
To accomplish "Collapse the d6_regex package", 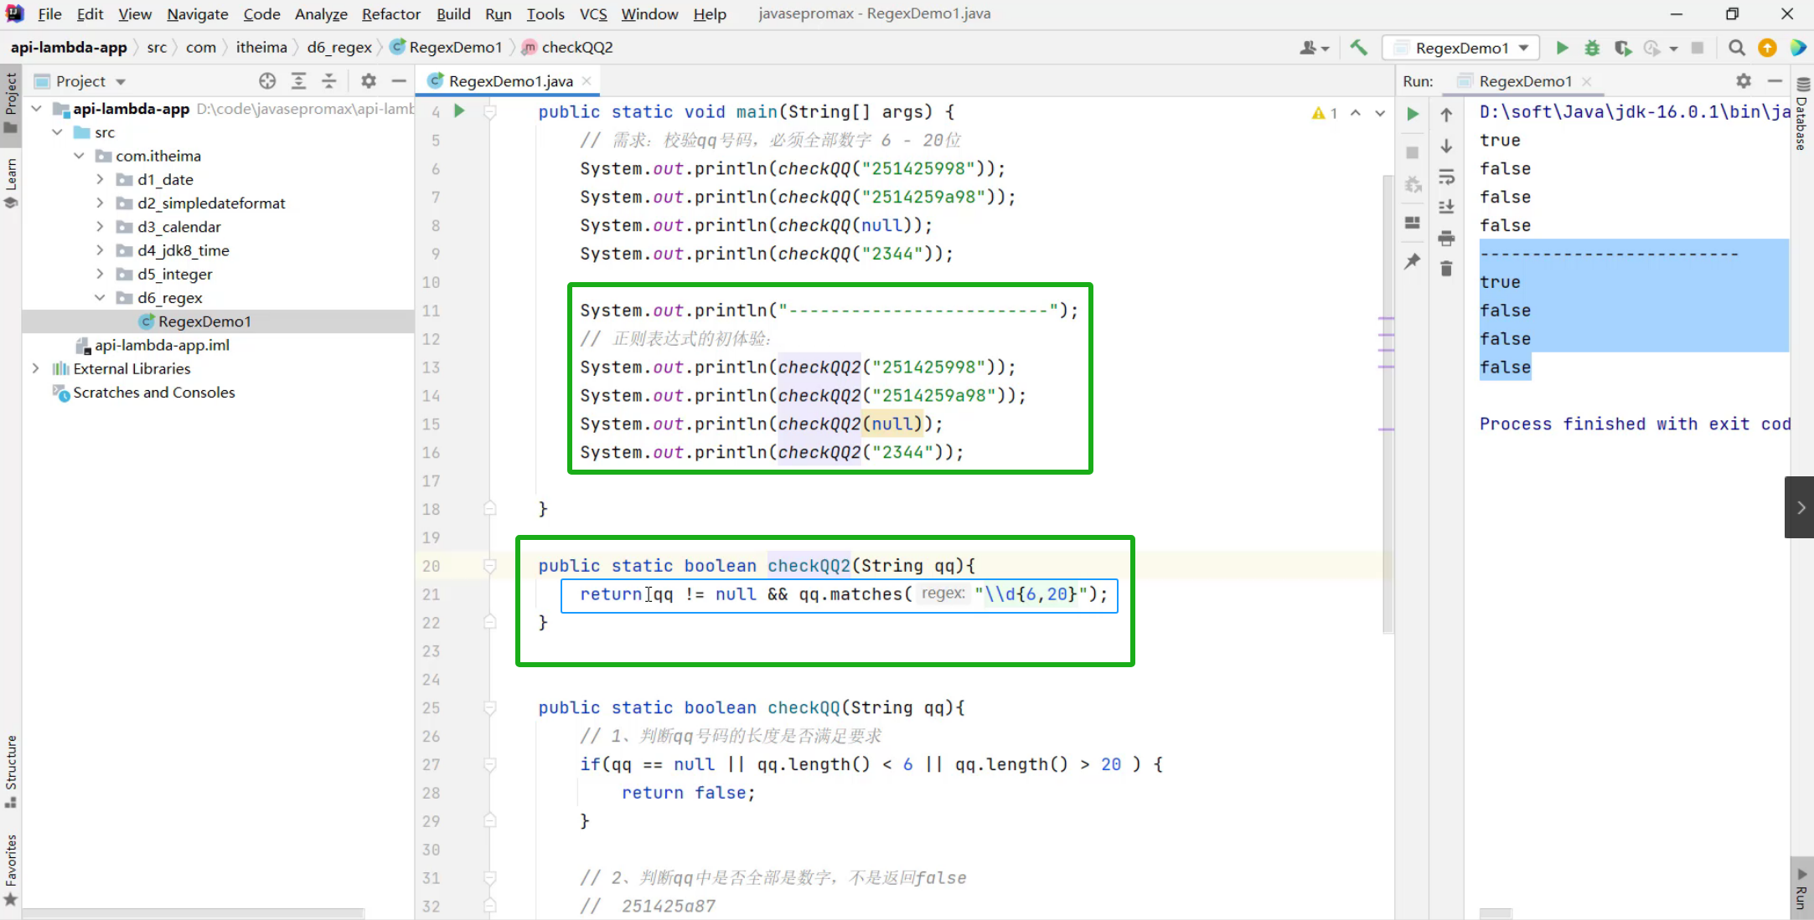I will point(100,297).
